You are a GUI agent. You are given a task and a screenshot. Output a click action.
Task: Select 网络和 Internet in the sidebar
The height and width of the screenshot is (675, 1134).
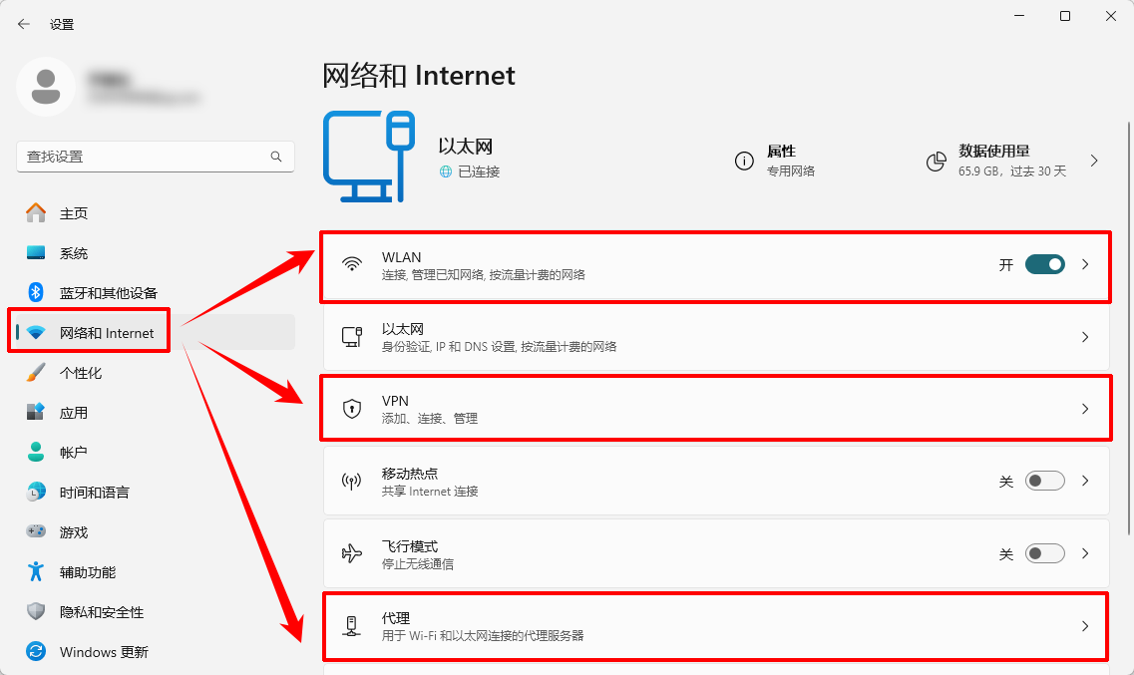point(156,332)
